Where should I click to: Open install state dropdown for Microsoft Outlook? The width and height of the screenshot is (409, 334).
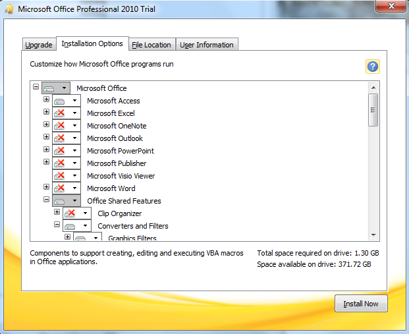pyautogui.click(x=67, y=138)
